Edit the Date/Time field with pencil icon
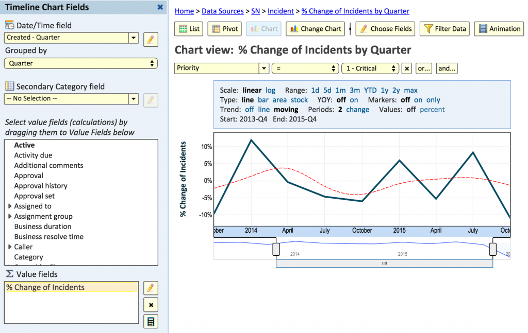This screenshot has height=333, width=528. [x=151, y=40]
